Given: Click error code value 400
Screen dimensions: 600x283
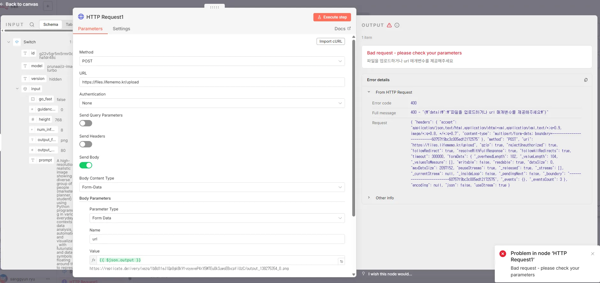Looking at the screenshot, I should click(413, 103).
